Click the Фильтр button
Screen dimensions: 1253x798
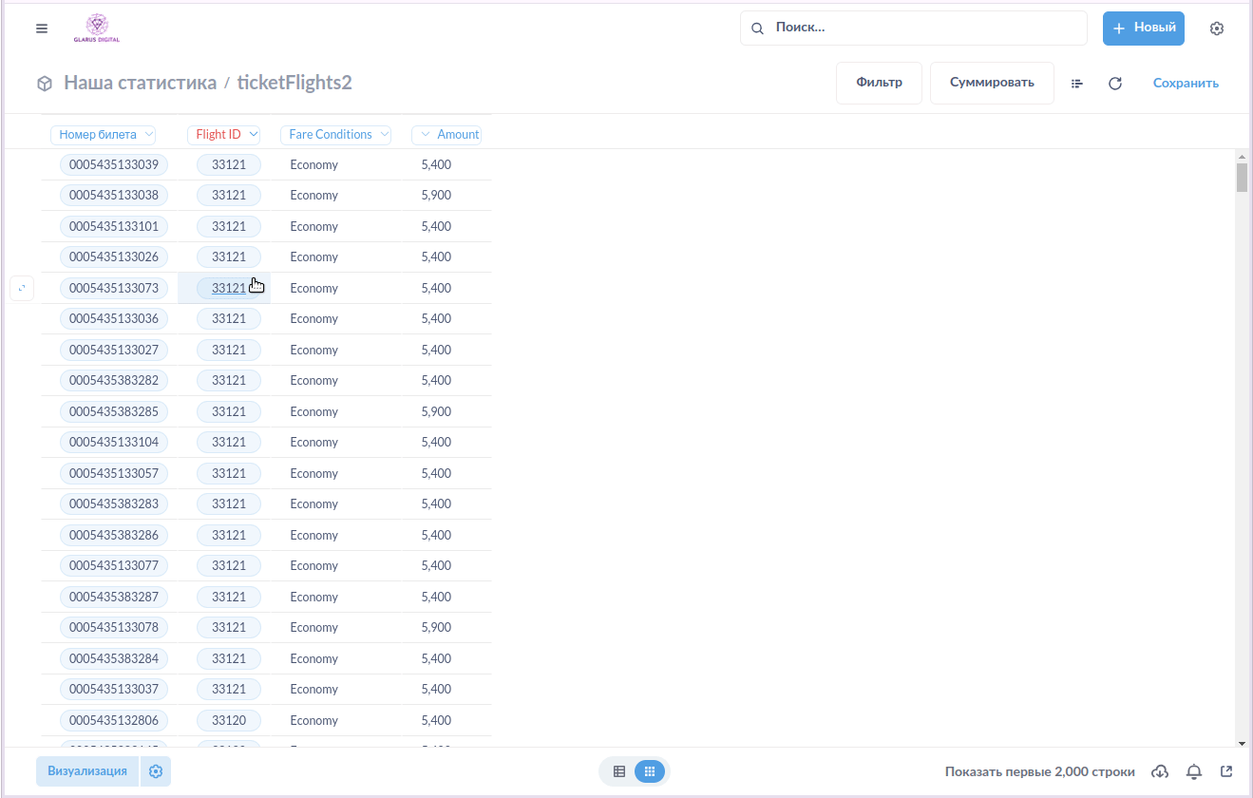click(879, 83)
